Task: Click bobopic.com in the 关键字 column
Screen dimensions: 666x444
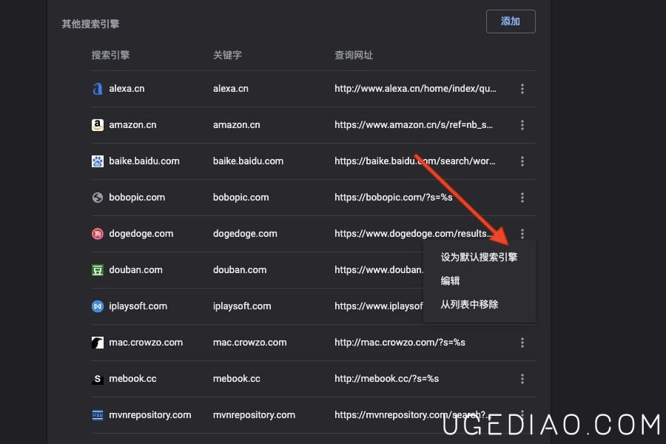Action: pos(240,198)
